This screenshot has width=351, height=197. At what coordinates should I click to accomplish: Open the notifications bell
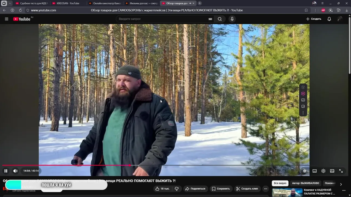click(329, 19)
